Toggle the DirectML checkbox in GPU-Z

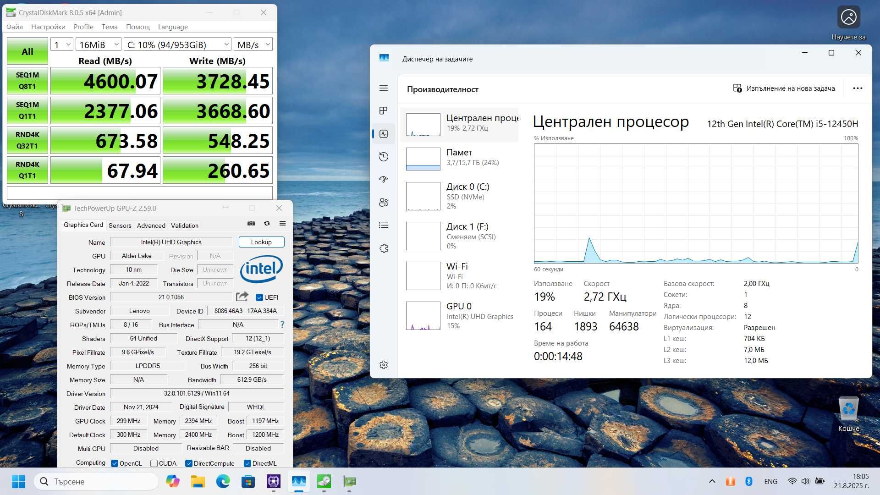click(247, 463)
